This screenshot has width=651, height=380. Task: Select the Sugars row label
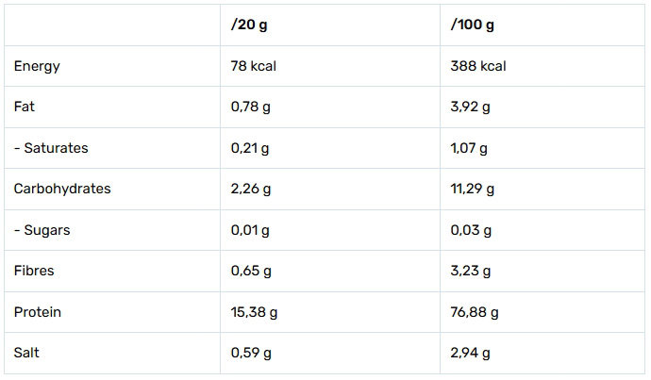(x=42, y=230)
